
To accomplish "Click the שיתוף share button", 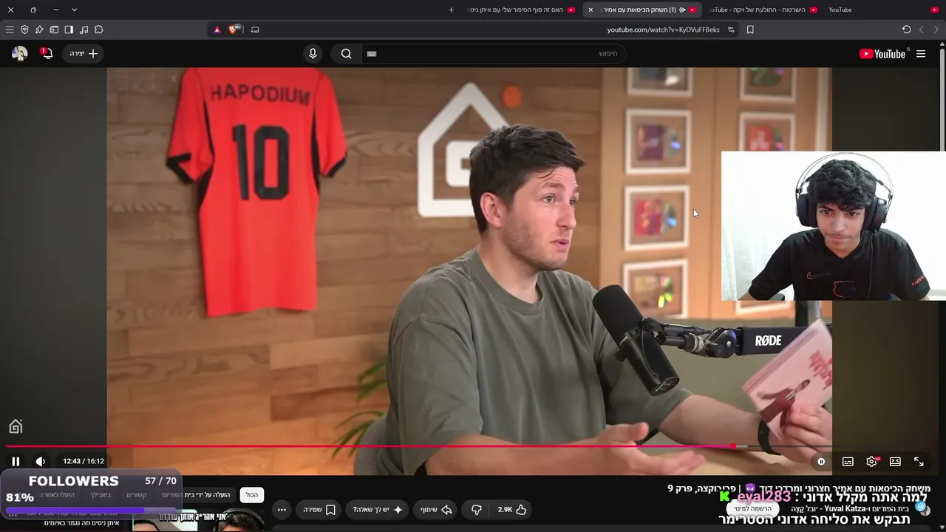I will click(436, 509).
